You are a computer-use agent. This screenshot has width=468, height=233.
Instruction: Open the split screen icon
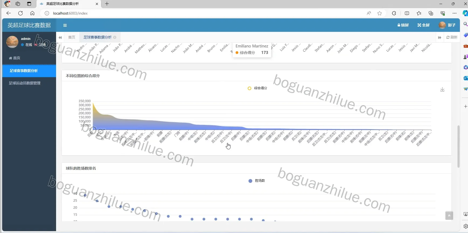click(407, 13)
